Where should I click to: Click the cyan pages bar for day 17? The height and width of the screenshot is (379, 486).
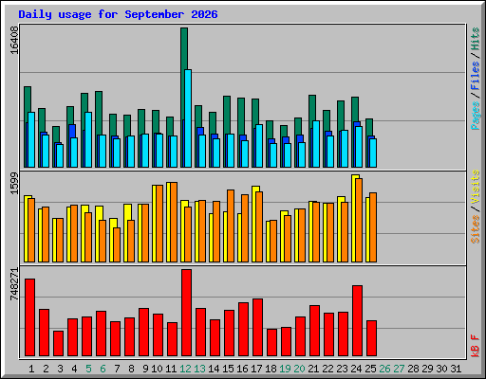pos(259,146)
